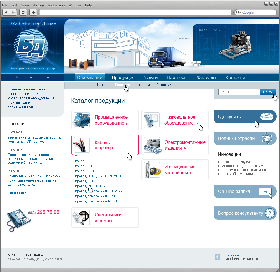Screen dimensions: 280x272
Task: Open the О компании tab
Action: tap(90, 78)
